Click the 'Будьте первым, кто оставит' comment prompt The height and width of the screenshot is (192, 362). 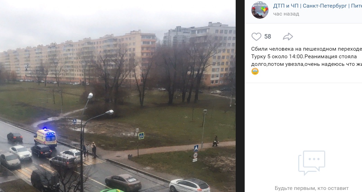(311, 188)
